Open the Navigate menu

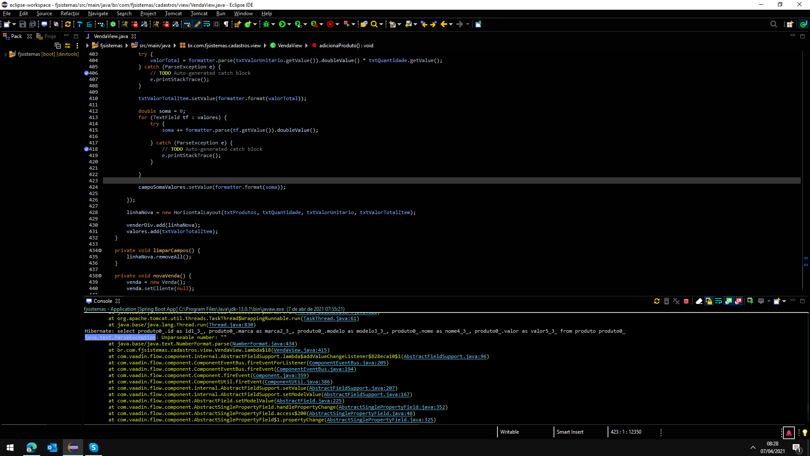(98, 14)
